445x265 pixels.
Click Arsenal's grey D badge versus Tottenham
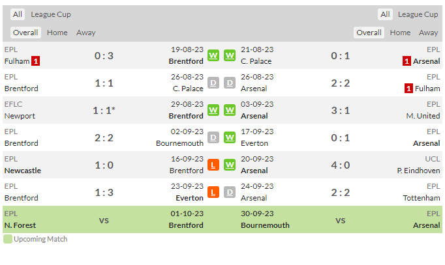click(x=230, y=192)
